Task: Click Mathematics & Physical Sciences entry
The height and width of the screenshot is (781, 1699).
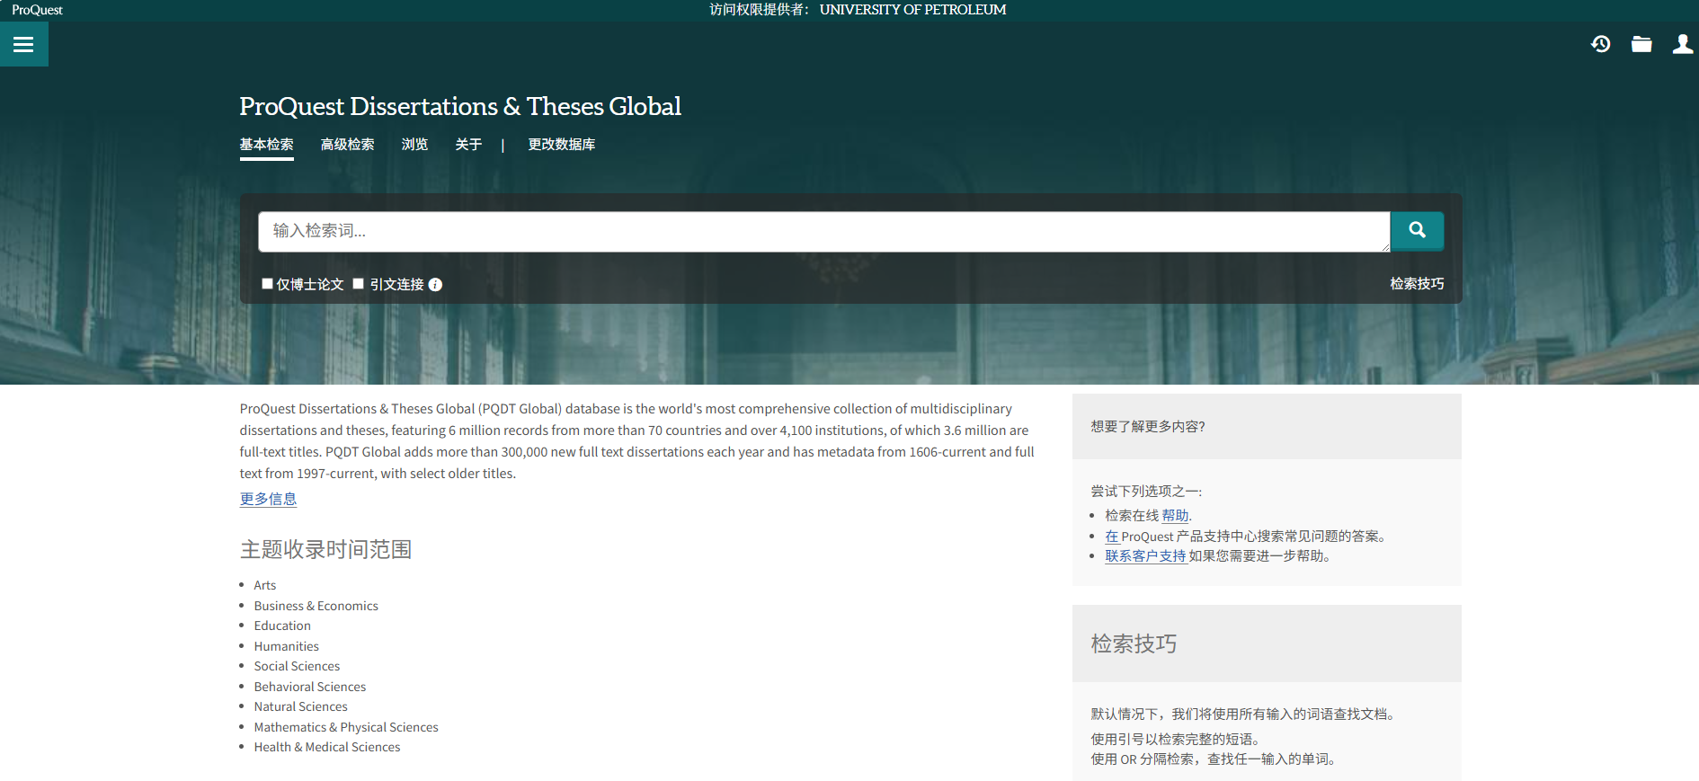Action: click(346, 727)
